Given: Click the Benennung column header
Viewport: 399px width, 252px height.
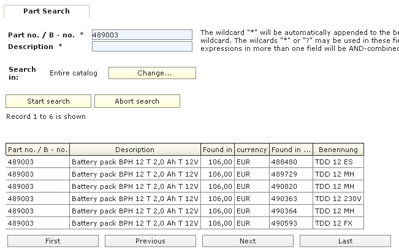Looking at the screenshot, I should coord(338,150).
